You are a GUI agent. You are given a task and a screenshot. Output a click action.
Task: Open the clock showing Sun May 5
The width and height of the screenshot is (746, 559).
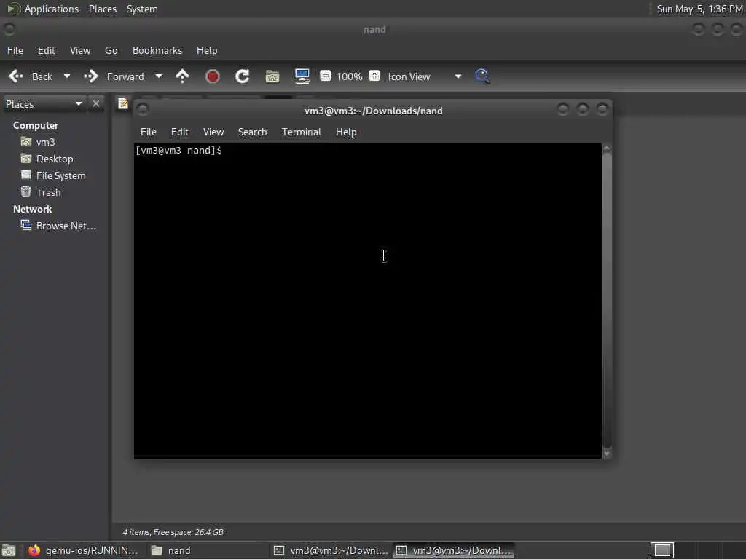click(699, 9)
